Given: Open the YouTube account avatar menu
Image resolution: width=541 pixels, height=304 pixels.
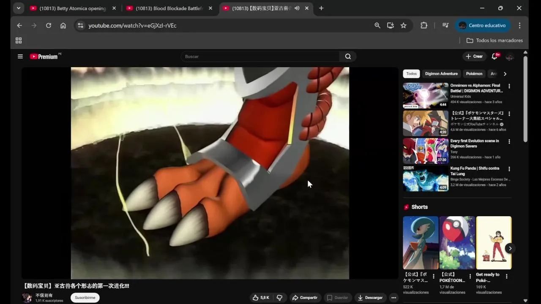Looking at the screenshot, I should (510, 57).
